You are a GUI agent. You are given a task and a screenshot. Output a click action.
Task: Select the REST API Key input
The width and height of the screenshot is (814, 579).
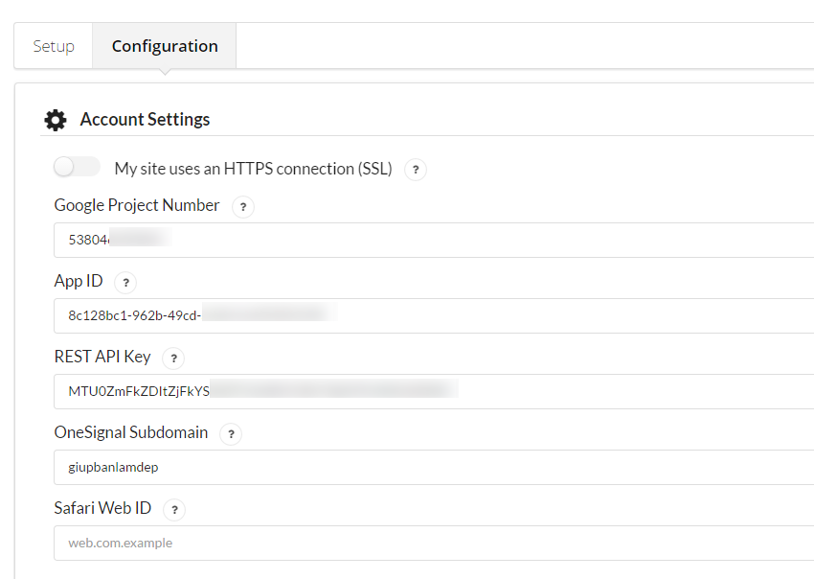pyautogui.click(x=431, y=391)
